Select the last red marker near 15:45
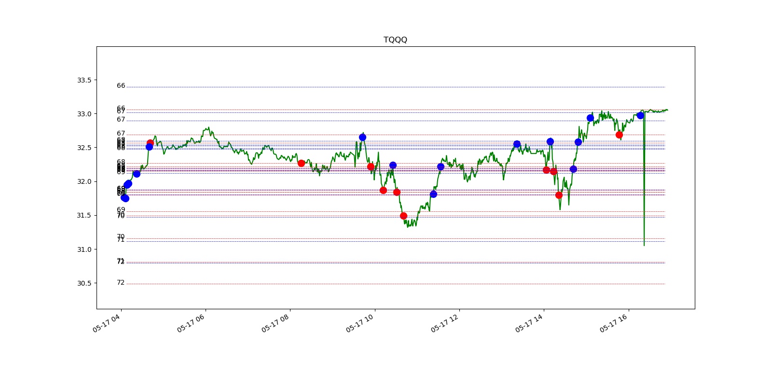Screen dimensions: 772x386 (x=619, y=135)
